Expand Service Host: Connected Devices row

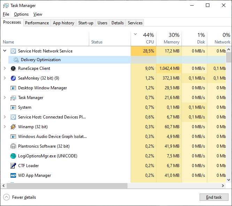(5, 117)
